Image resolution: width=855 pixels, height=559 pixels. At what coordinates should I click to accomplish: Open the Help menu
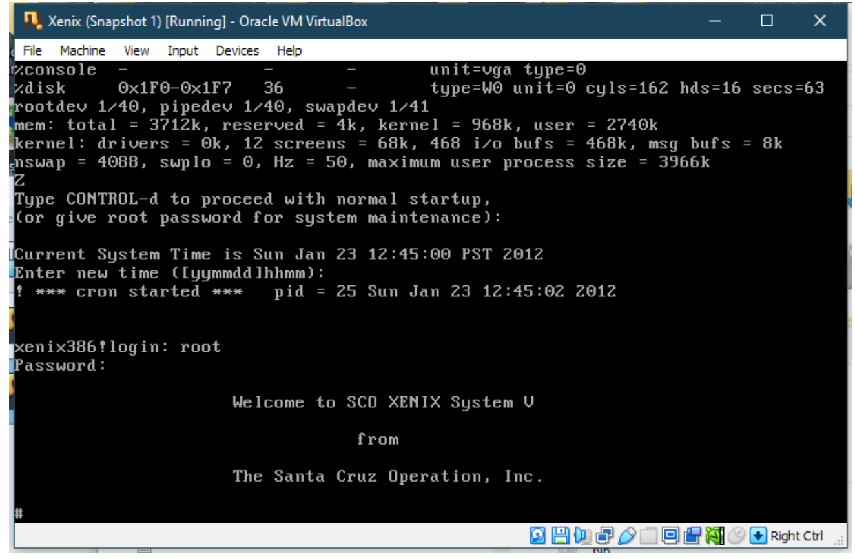(x=289, y=50)
